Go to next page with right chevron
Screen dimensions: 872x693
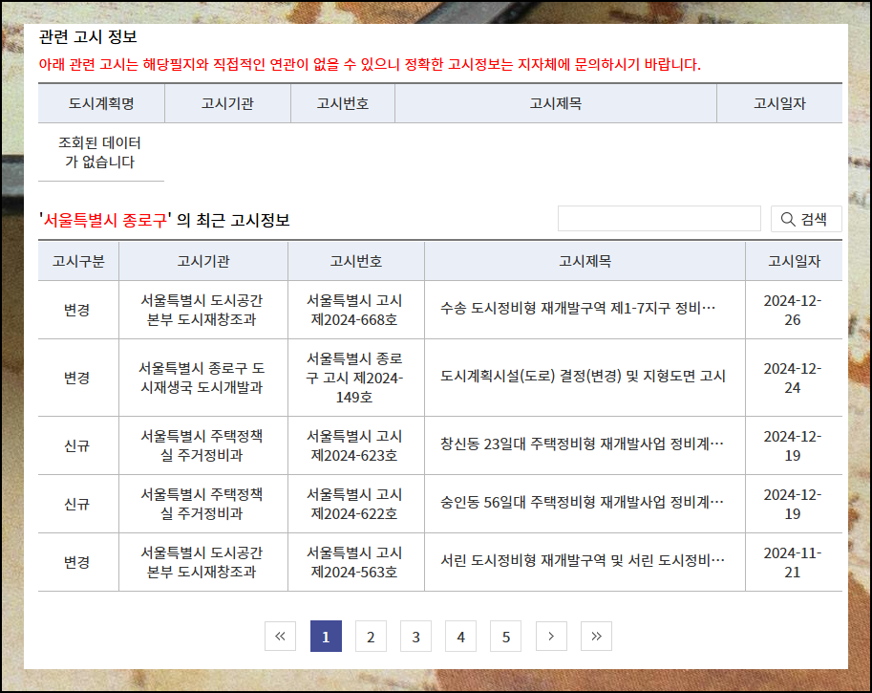(x=551, y=636)
